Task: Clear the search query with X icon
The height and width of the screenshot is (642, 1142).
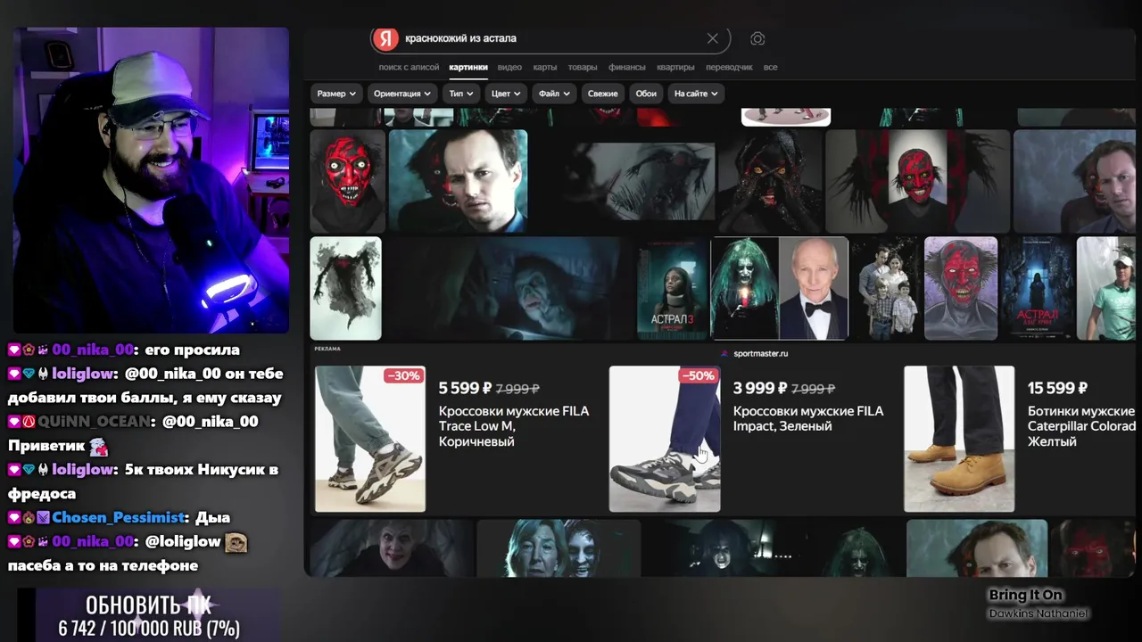Action: [712, 38]
